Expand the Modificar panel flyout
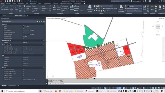 [x=37, y=13]
